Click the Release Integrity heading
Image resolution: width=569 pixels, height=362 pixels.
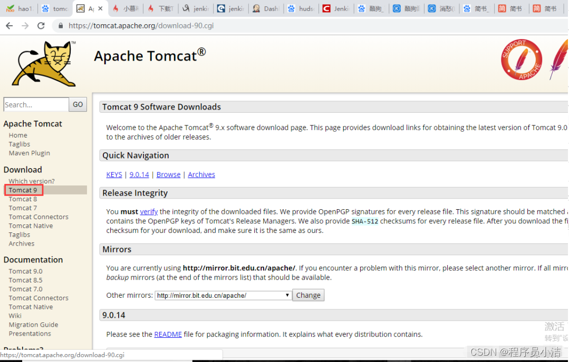pos(135,193)
